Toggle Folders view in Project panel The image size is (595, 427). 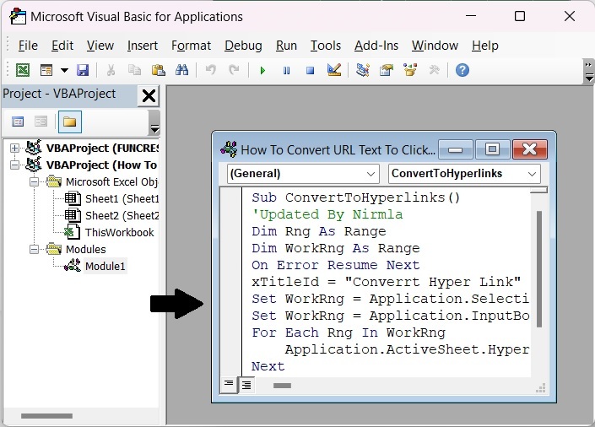coord(70,122)
